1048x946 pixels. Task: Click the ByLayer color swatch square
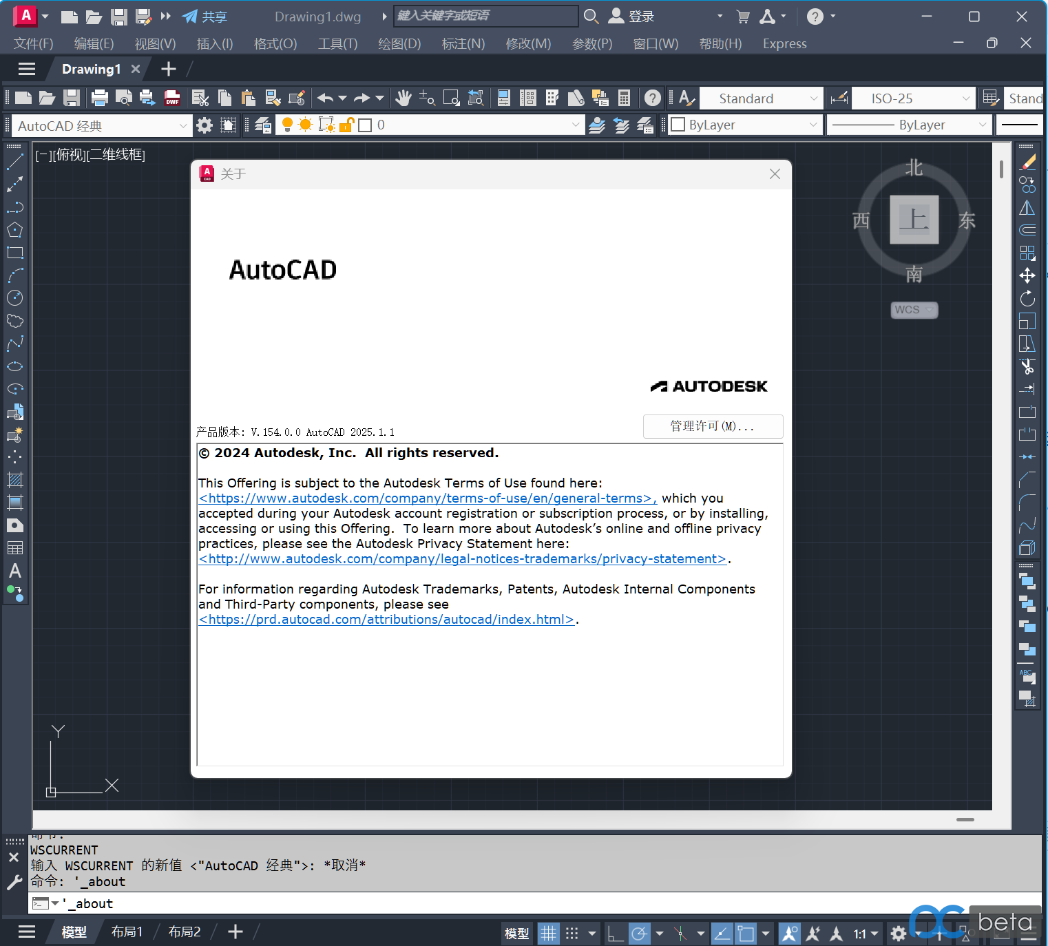(678, 125)
